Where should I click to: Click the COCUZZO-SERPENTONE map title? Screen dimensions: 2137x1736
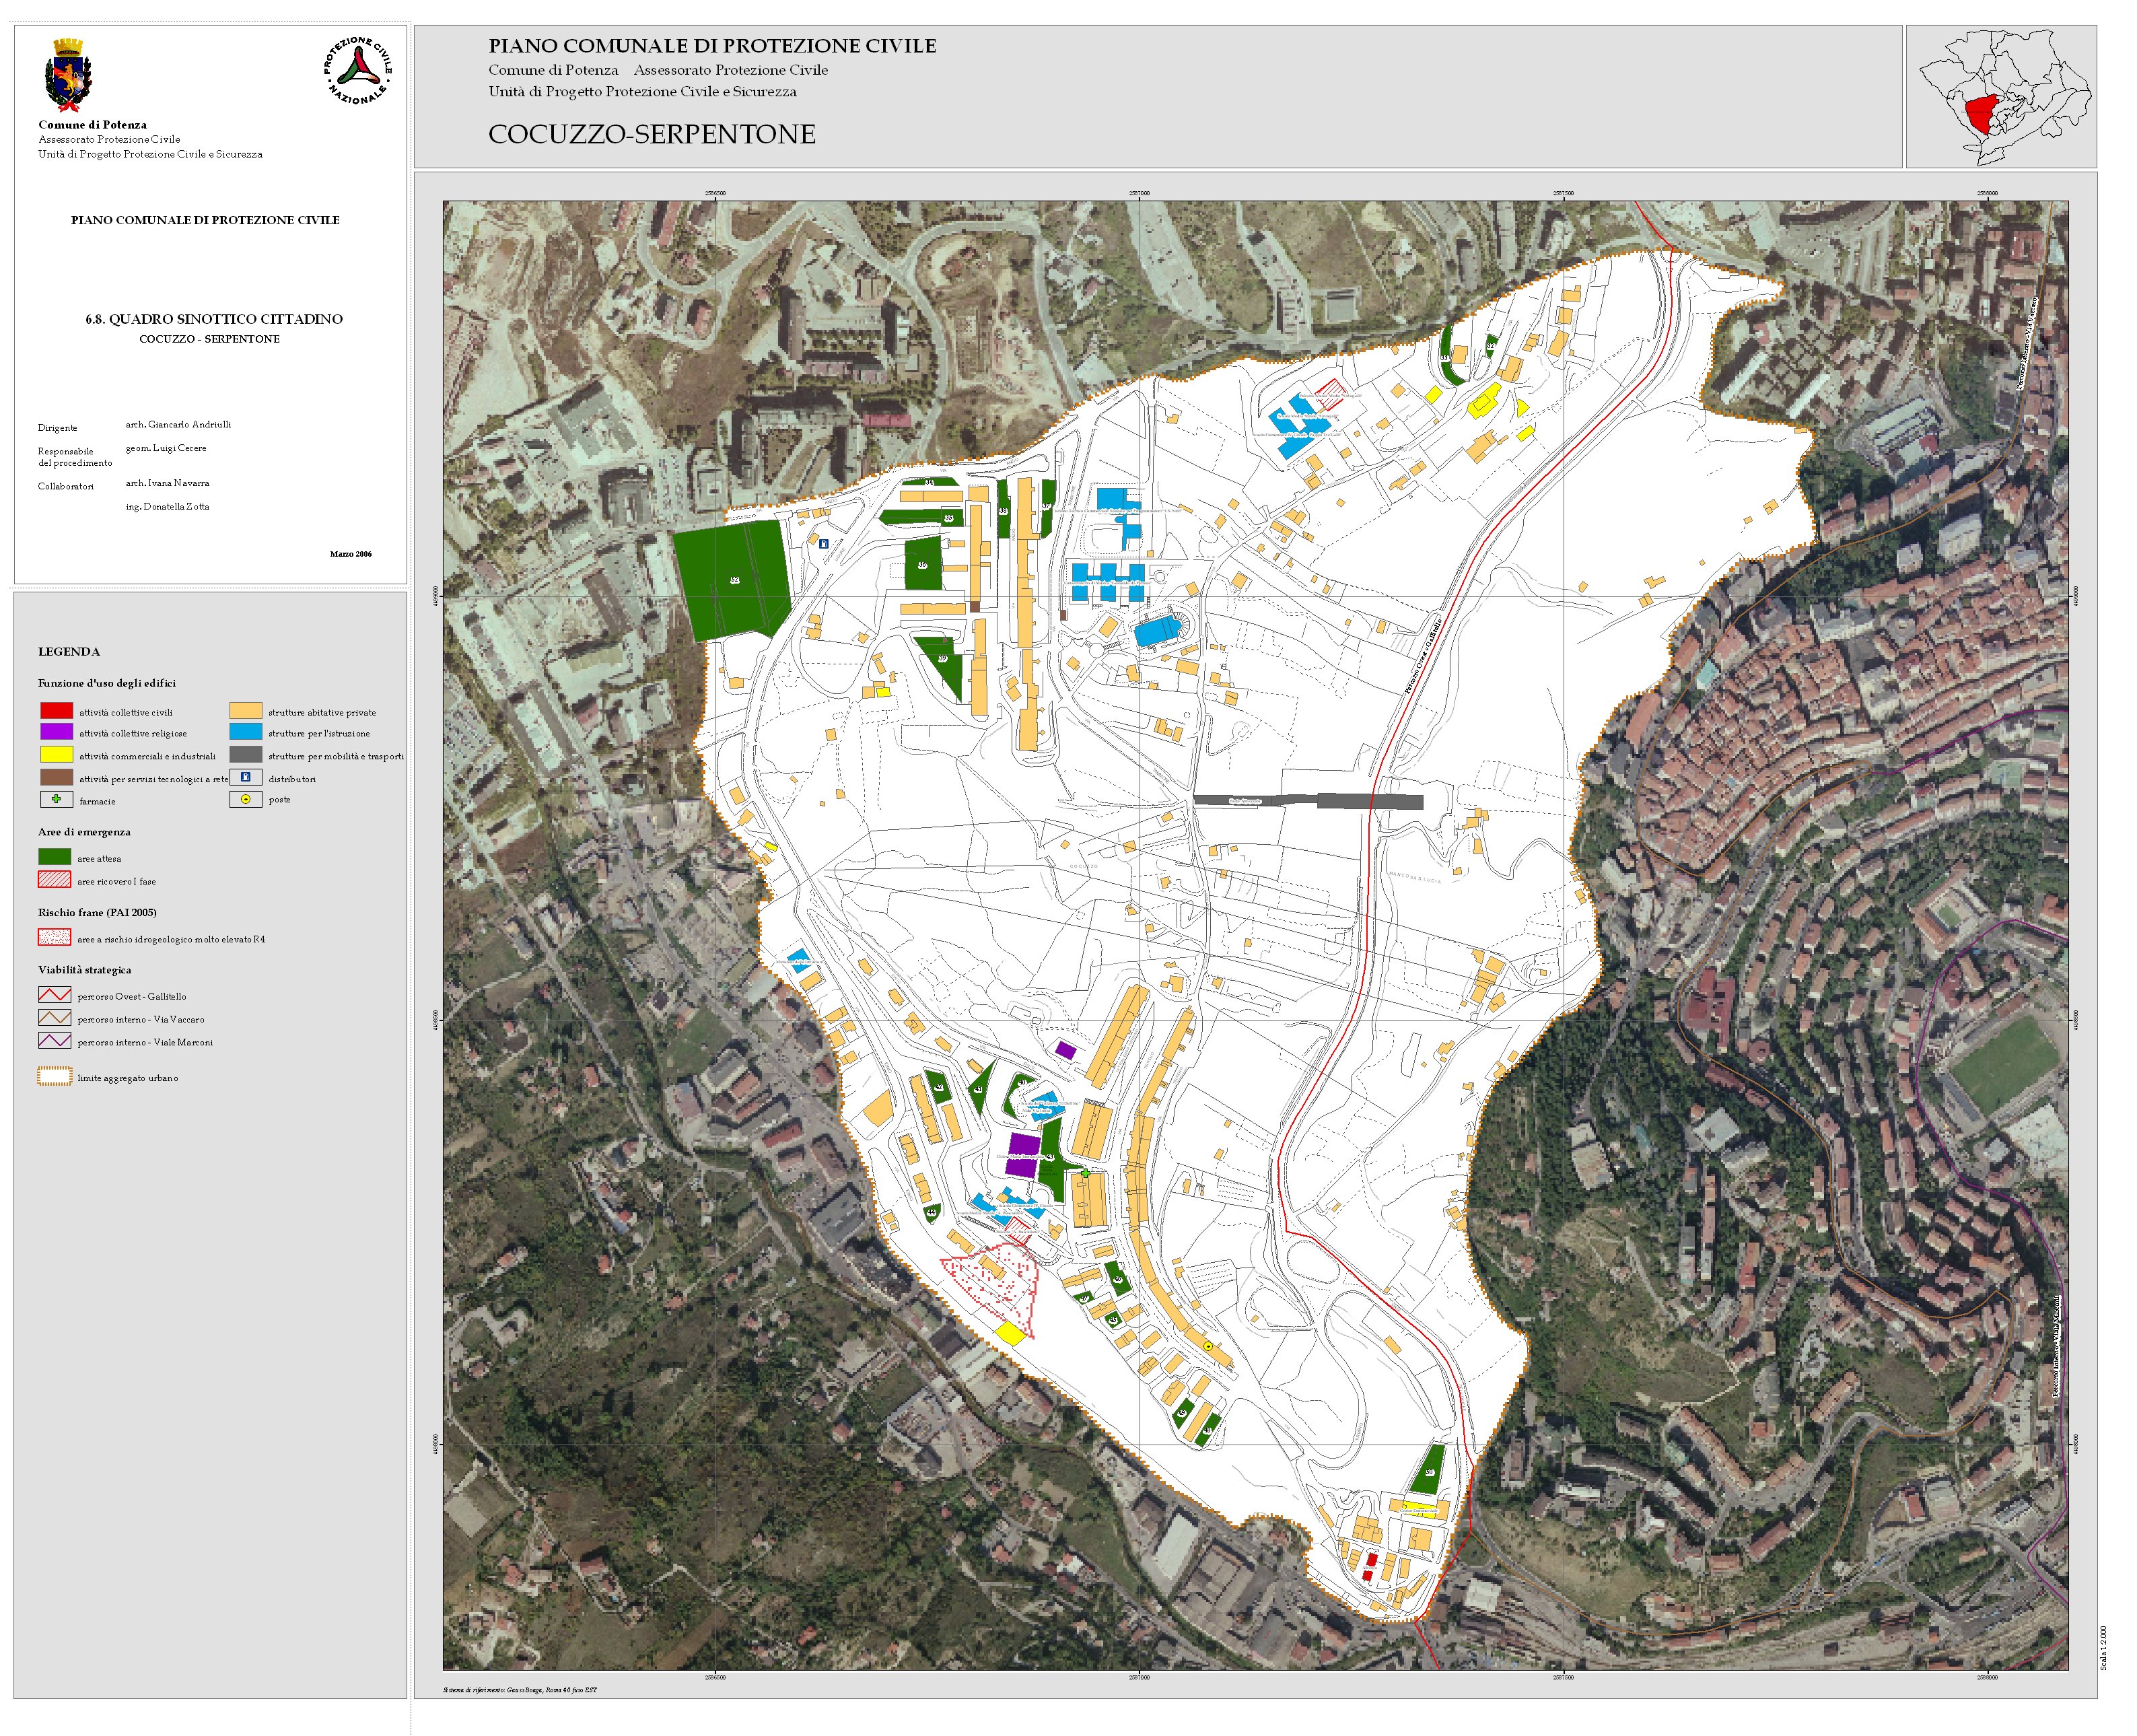(x=651, y=134)
